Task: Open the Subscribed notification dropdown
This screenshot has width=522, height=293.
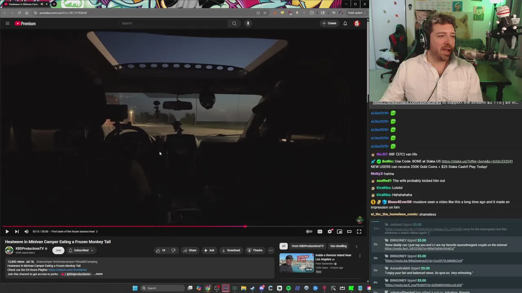Action: (x=81, y=250)
